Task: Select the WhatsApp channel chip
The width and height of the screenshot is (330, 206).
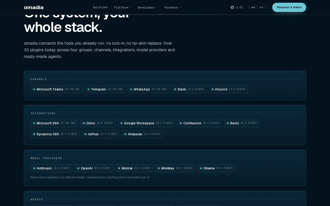Action: point(148,89)
